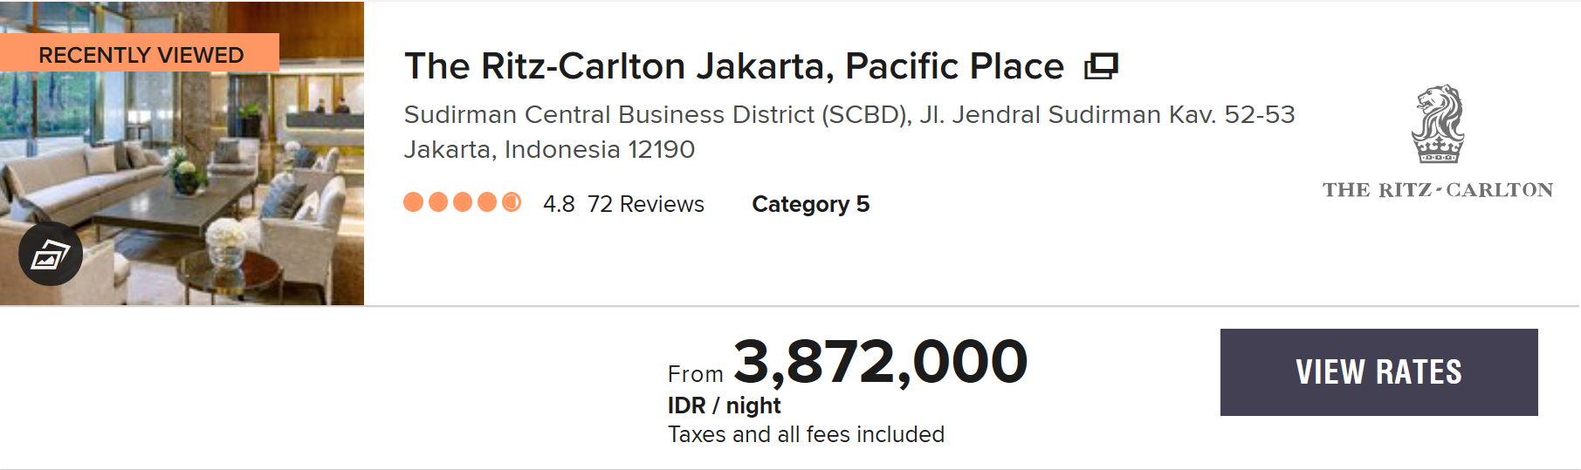This screenshot has width=1581, height=470.
Task: Click the Category 5 label
Action: coord(811,204)
